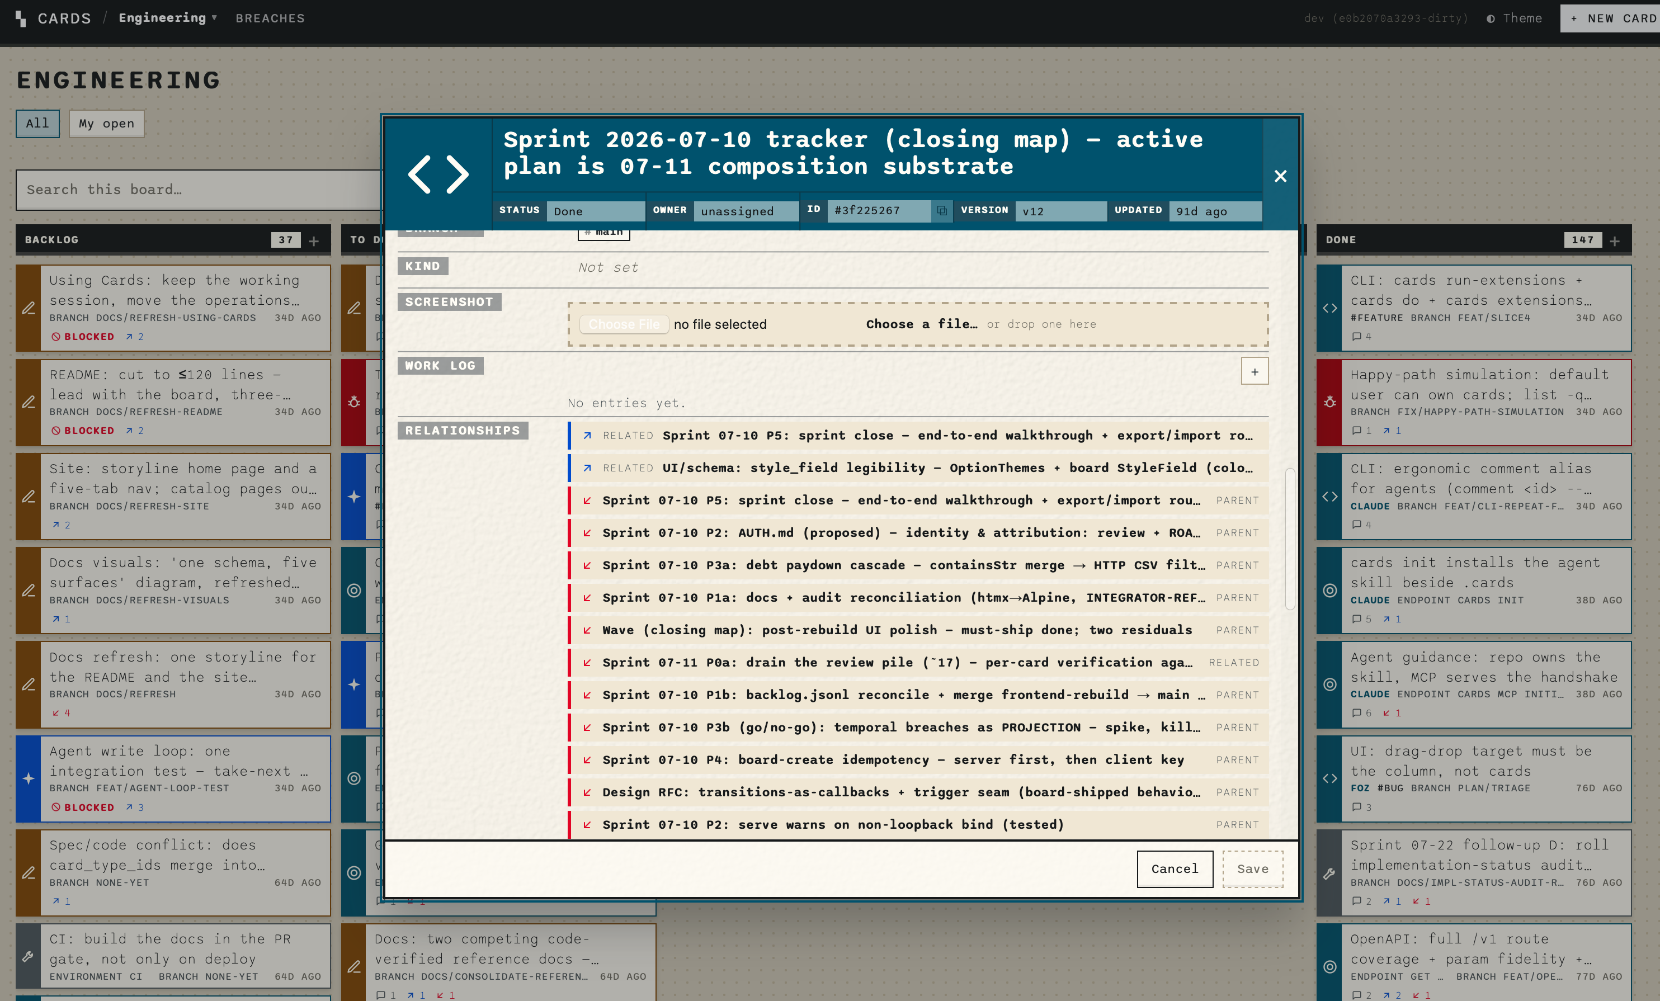Screen dimensions: 1660x1001
Task: Open the Breaches nav item
Action: pos(270,18)
